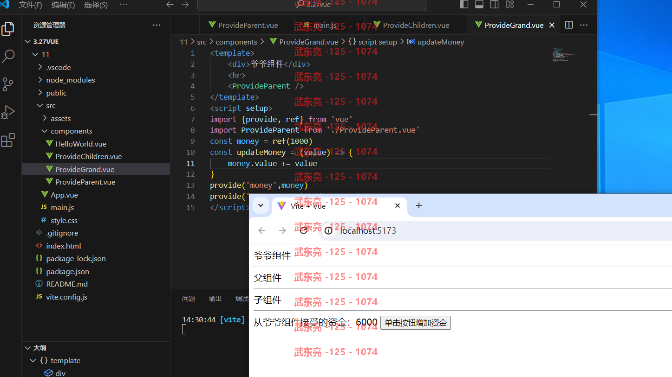Expand the .vscode folder
The height and width of the screenshot is (377, 672).
pyautogui.click(x=96, y=67)
